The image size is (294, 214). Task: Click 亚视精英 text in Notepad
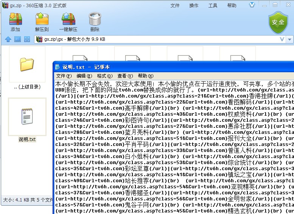(x=243, y=187)
